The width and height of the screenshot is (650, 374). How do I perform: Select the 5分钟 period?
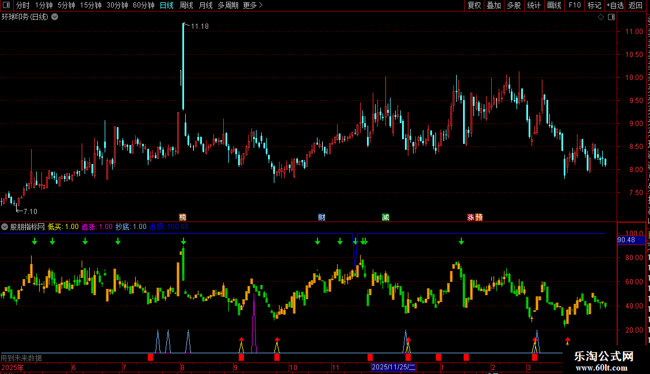[66, 5]
